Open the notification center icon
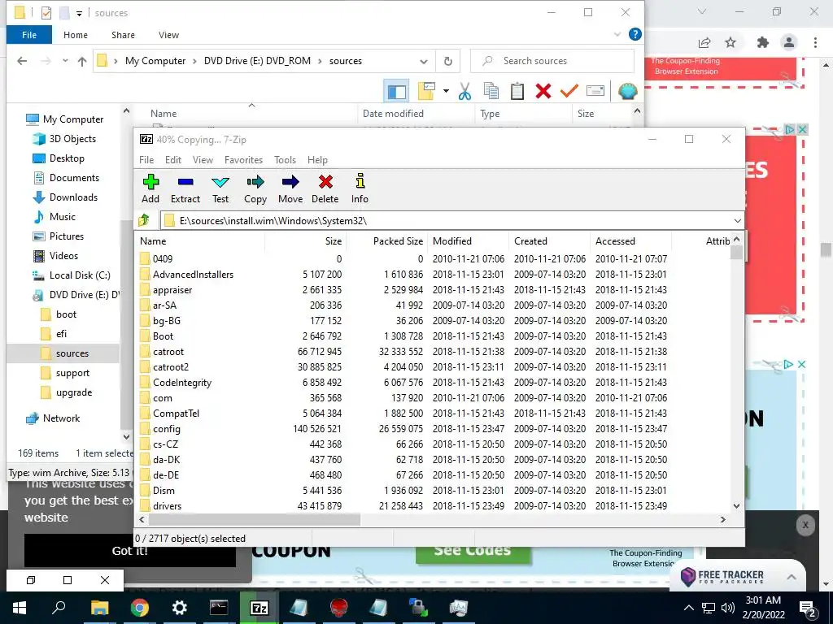 tap(808, 608)
